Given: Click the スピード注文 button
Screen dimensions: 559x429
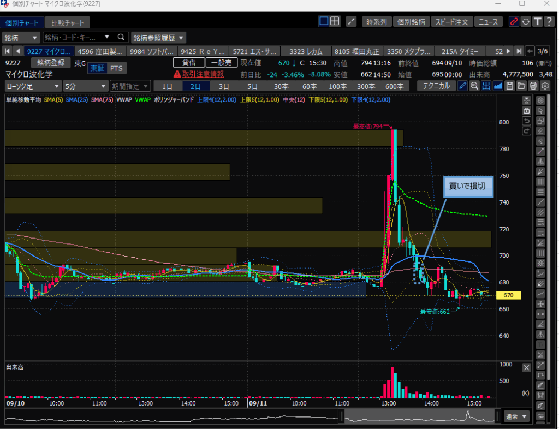Looking at the screenshot, I should (x=451, y=22).
